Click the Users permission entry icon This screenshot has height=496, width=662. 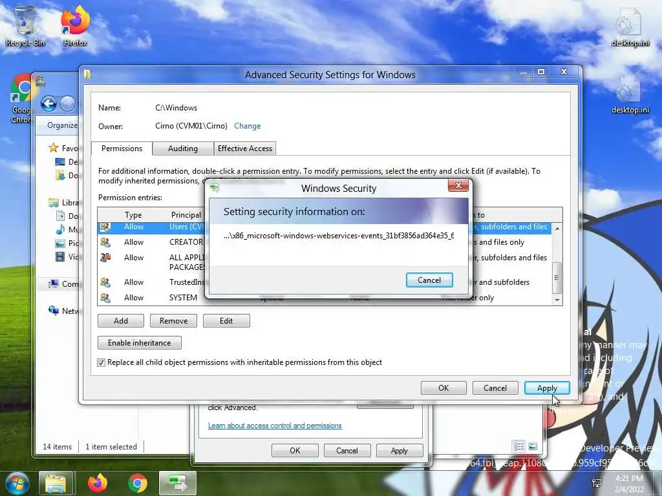[105, 227]
